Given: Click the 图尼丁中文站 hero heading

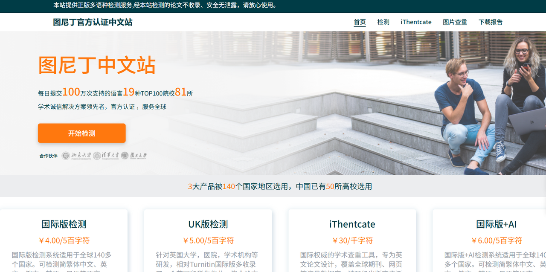Looking at the screenshot, I should point(97,65).
